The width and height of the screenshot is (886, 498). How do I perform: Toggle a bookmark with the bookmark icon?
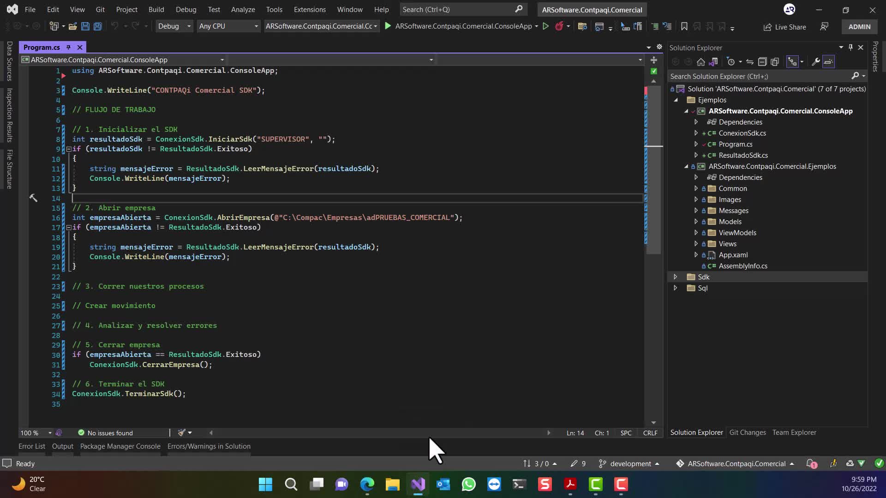pos(684,26)
